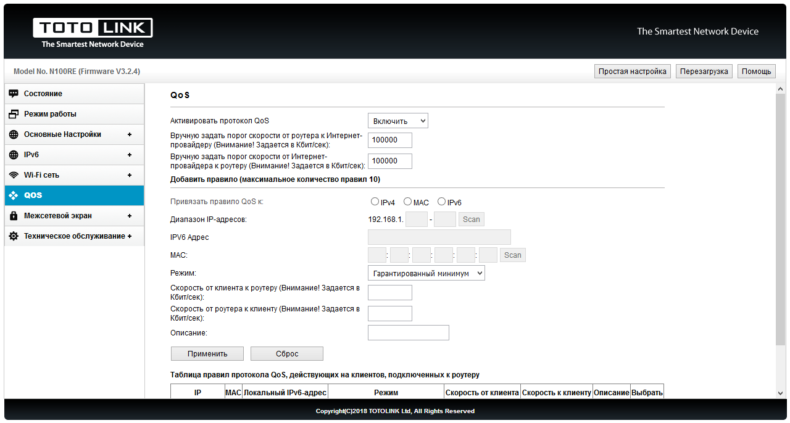Click the Помощь button

[757, 72]
